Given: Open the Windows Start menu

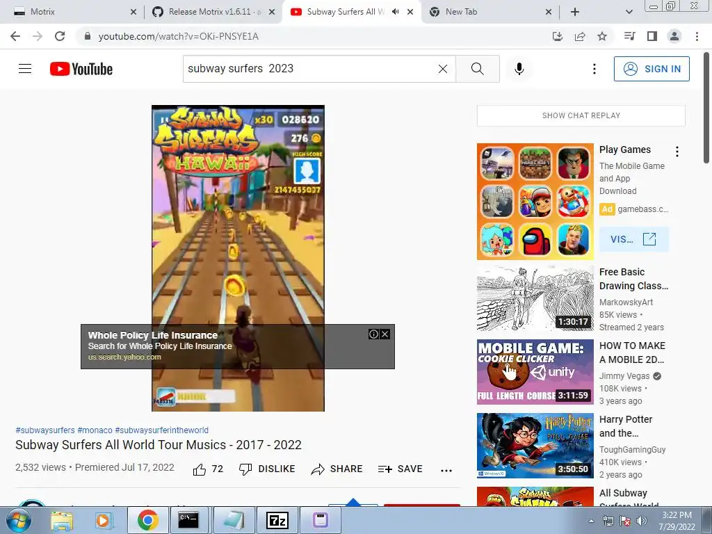Looking at the screenshot, I should tap(19, 520).
